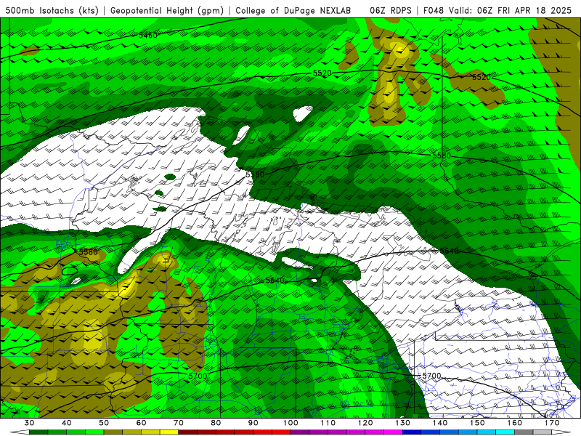Click the 150 kts tick label on the color bar
Viewport: 581px width, 436px height.
pyautogui.click(x=477, y=423)
